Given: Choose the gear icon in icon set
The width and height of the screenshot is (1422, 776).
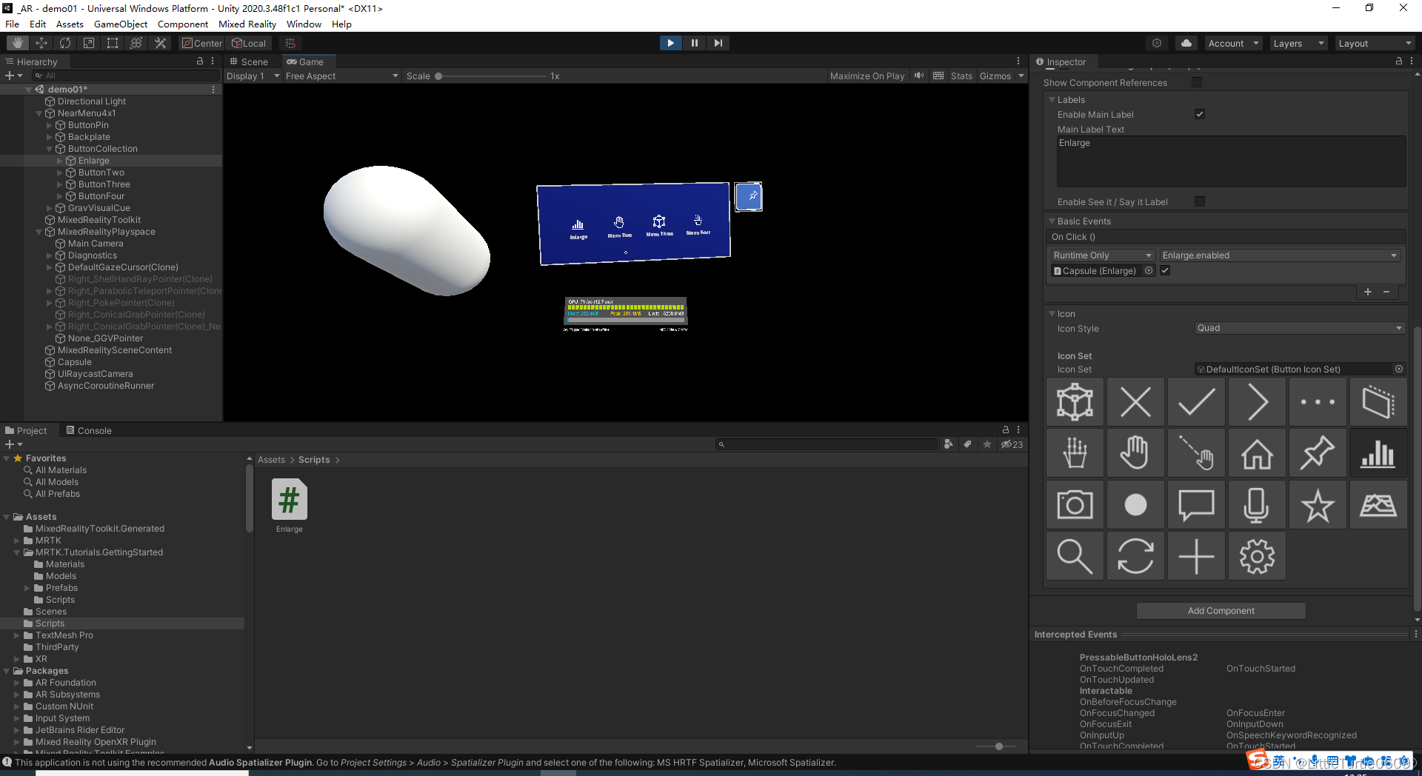Looking at the screenshot, I should tap(1257, 555).
